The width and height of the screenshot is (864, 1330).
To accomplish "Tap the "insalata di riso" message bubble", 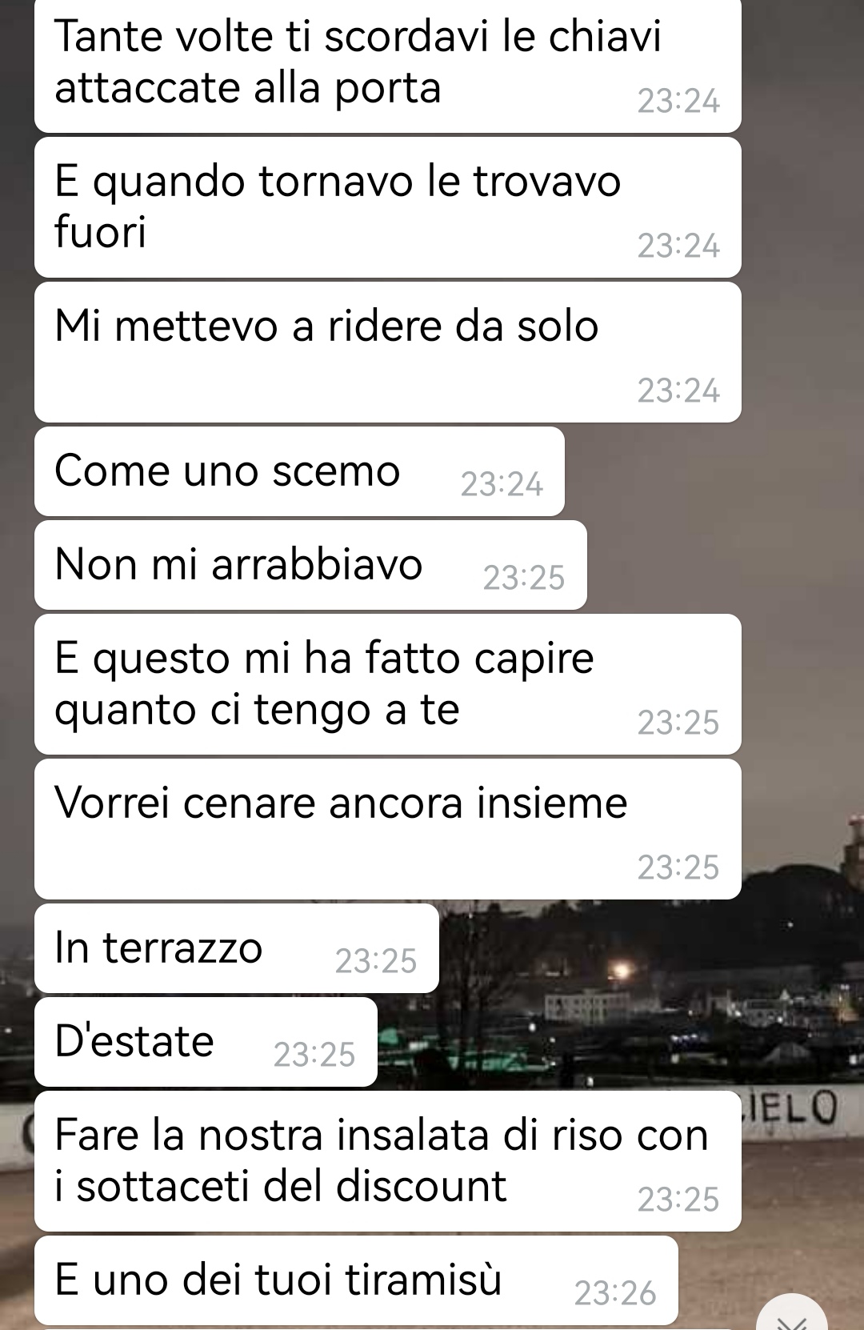I will [387, 1161].
